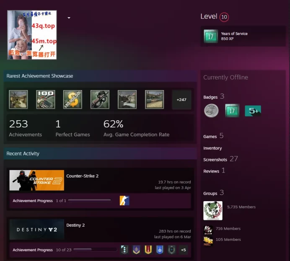Click the '5,735 Members' text

[241, 207]
